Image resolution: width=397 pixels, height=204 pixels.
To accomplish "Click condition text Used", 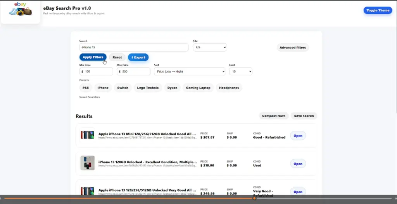I will 257,166.
